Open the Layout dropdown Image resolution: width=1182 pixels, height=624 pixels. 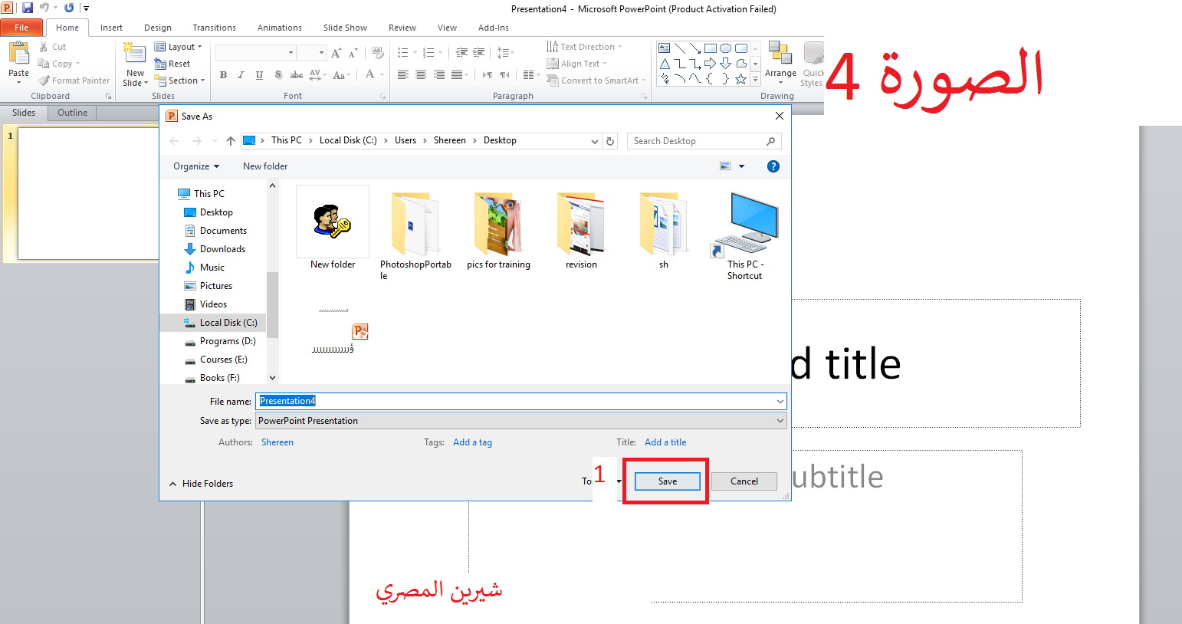[x=178, y=47]
